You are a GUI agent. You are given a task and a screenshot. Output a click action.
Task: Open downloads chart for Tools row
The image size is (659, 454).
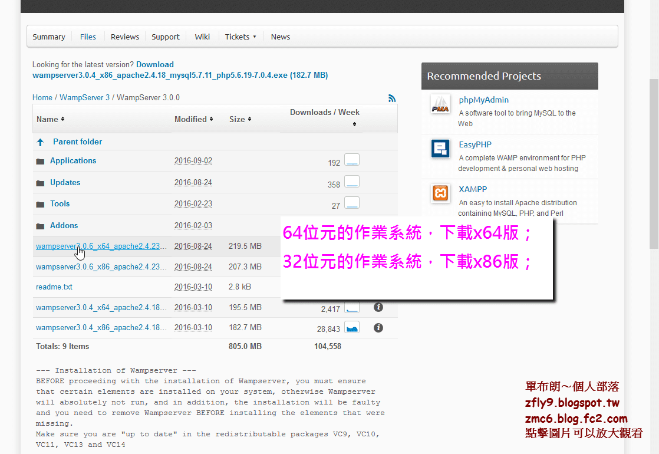(352, 203)
